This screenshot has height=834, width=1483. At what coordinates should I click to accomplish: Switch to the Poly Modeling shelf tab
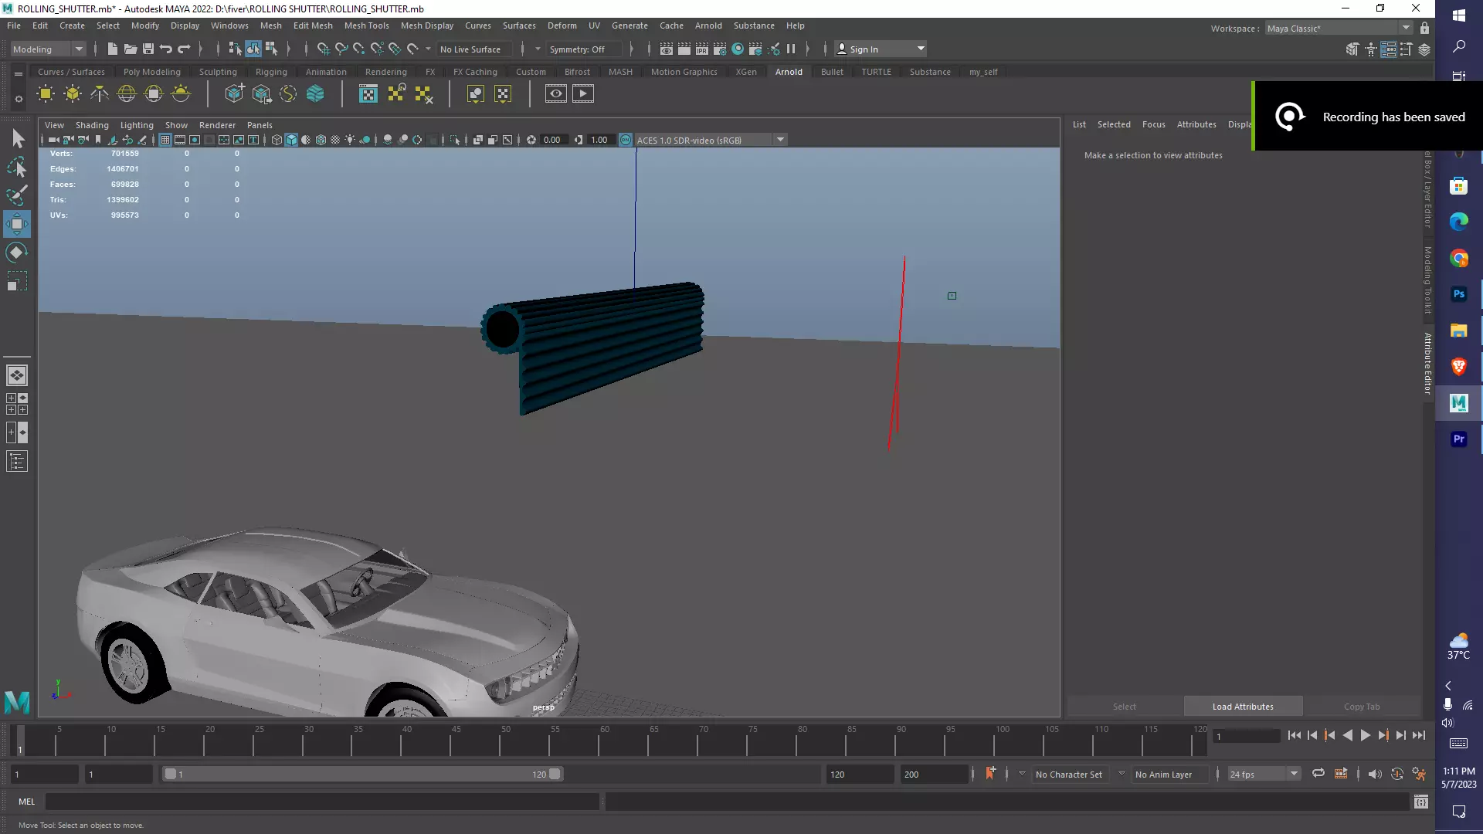(x=151, y=72)
